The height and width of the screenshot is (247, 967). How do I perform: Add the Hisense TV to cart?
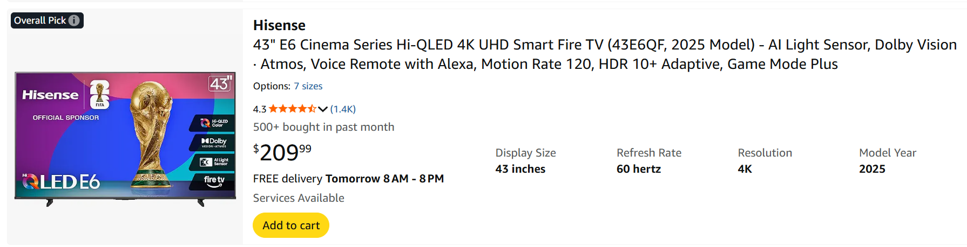pos(291,225)
